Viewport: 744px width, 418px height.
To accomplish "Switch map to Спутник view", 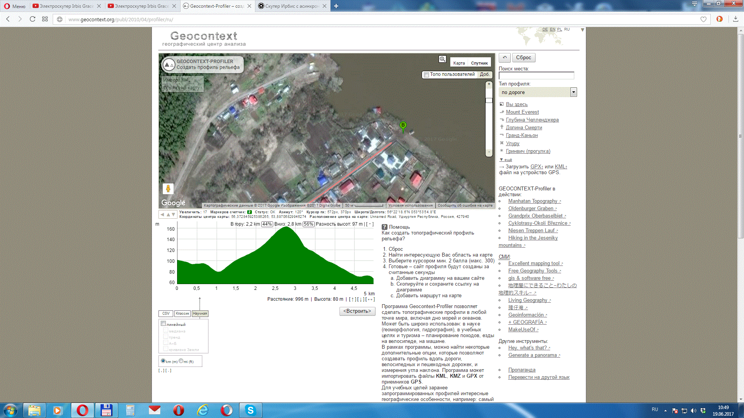I will coord(479,63).
